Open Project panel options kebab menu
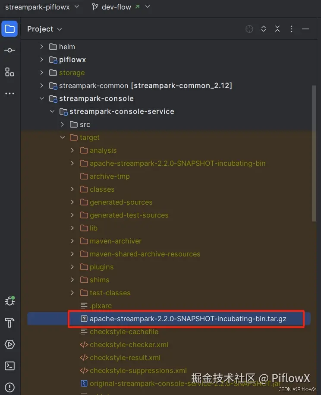 pos(292,29)
